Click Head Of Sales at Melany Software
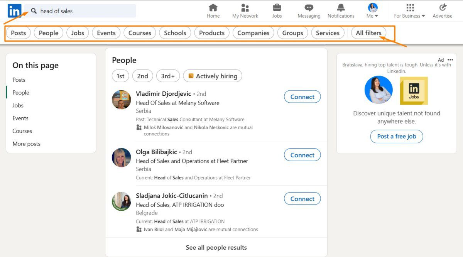Screen dimensions: 463x257 pyautogui.click(x=177, y=103)
